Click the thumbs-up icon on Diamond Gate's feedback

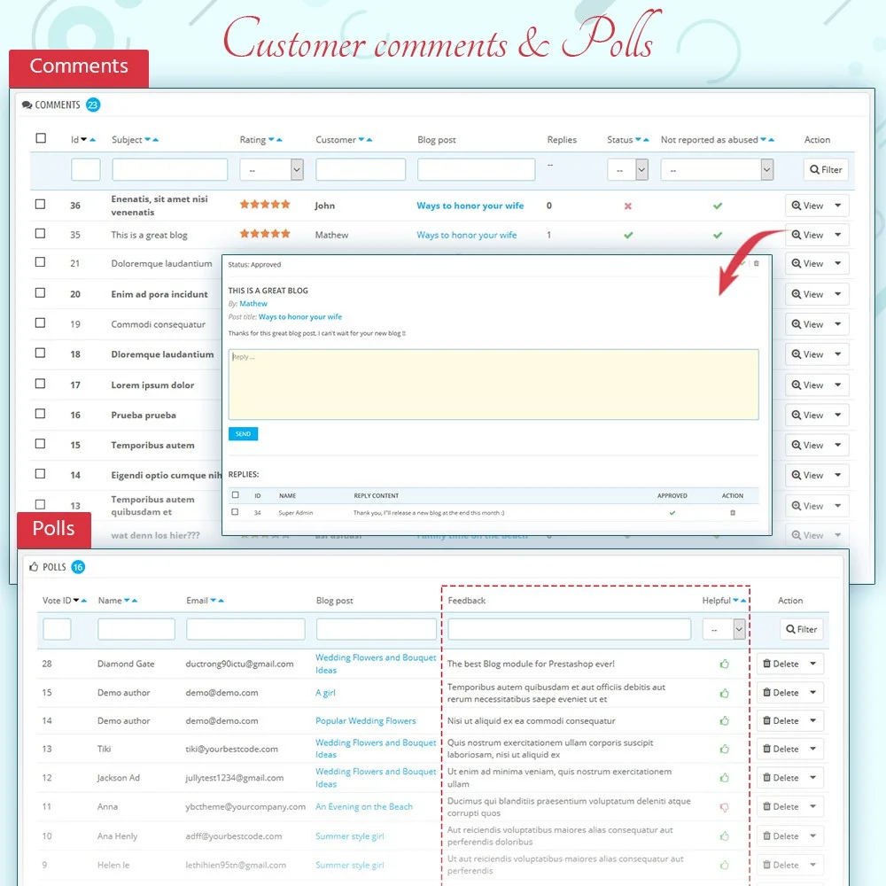pos(724,663)
